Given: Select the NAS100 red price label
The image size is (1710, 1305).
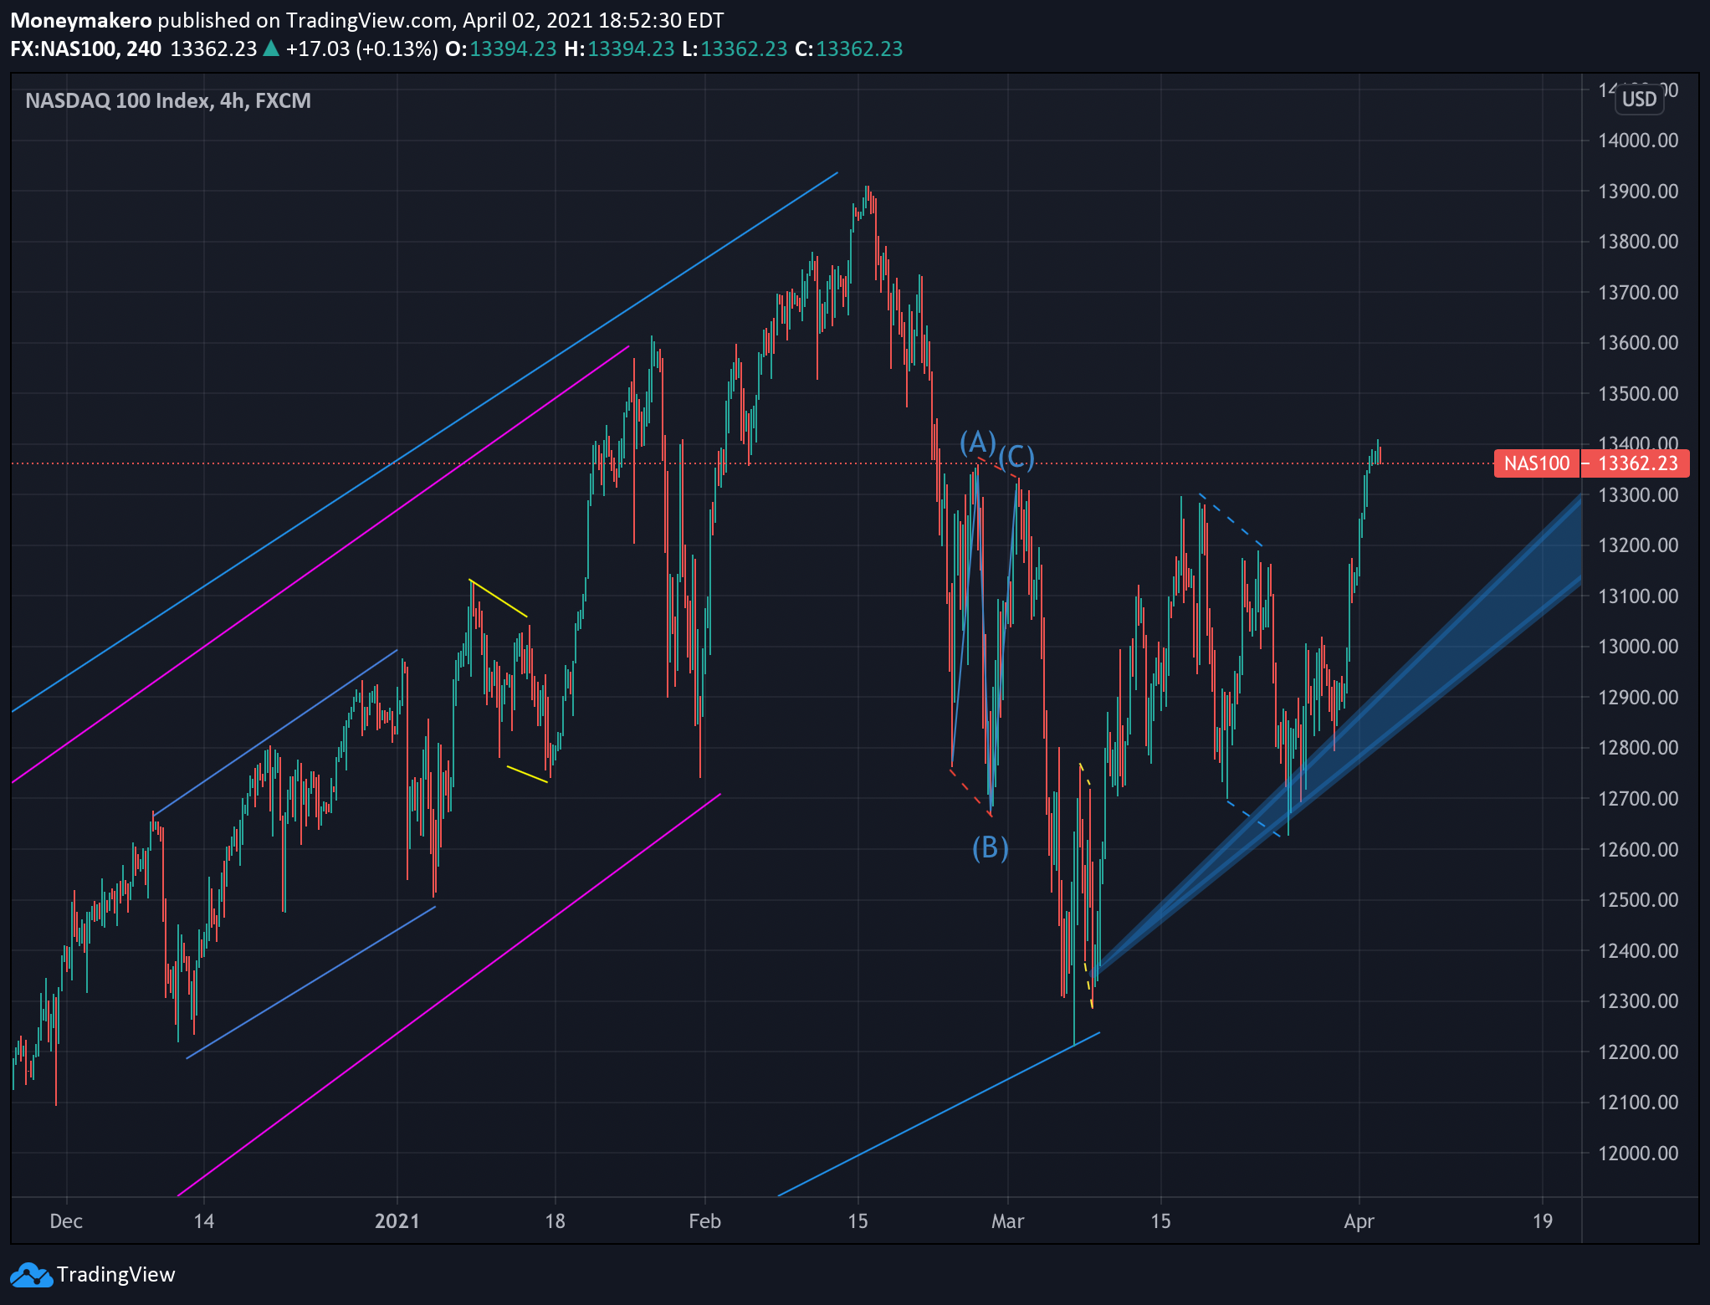Looking at the screenshot, I should (x=1537, y=463).
